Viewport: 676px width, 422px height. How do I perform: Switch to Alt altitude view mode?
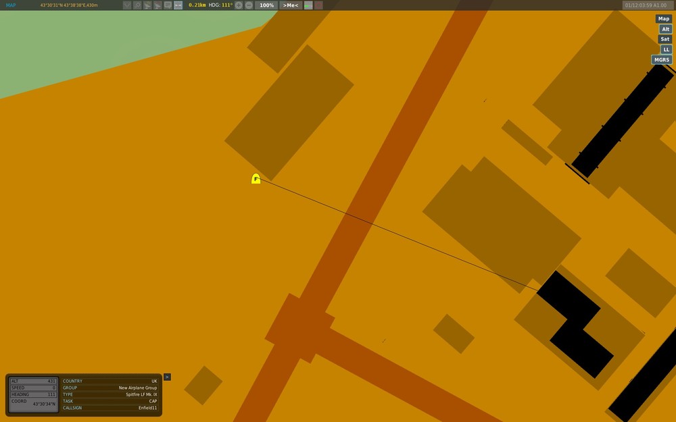point(665,29)
